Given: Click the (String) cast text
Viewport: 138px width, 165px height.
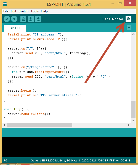Looking at the screenshot, I should coord(77,76).
